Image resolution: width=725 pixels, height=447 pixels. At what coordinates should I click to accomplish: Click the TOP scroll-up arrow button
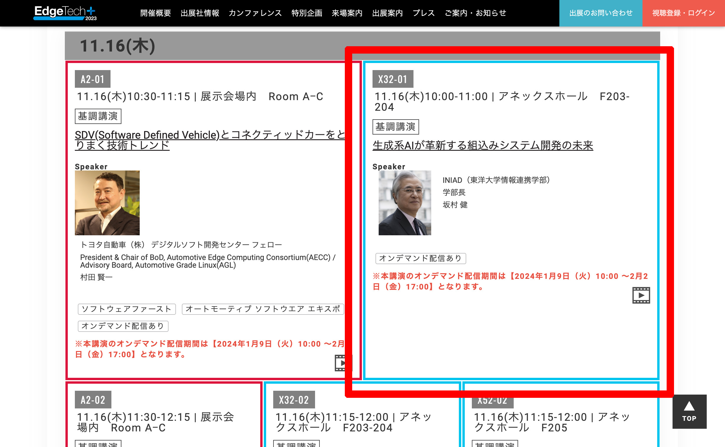coord(689,411)
